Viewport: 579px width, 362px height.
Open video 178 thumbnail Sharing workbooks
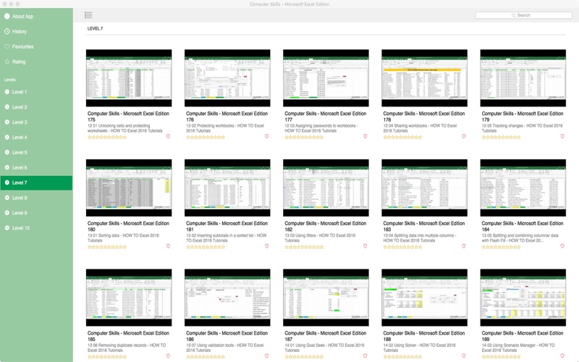(425, 78)
